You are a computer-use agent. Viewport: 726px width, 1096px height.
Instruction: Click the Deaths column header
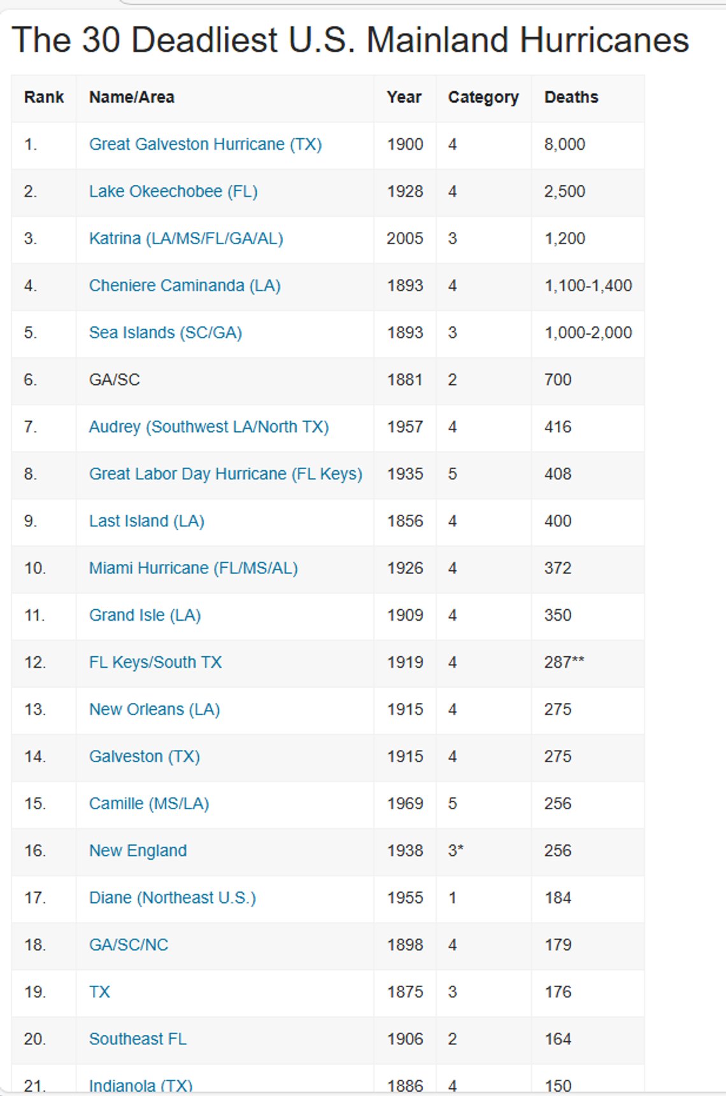coord(571,97)
